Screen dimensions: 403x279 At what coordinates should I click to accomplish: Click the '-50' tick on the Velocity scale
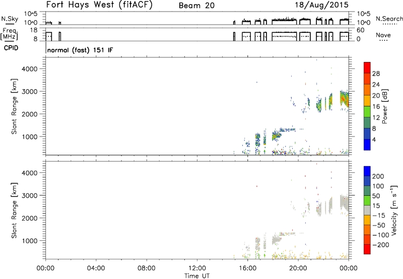coord(379,225)
